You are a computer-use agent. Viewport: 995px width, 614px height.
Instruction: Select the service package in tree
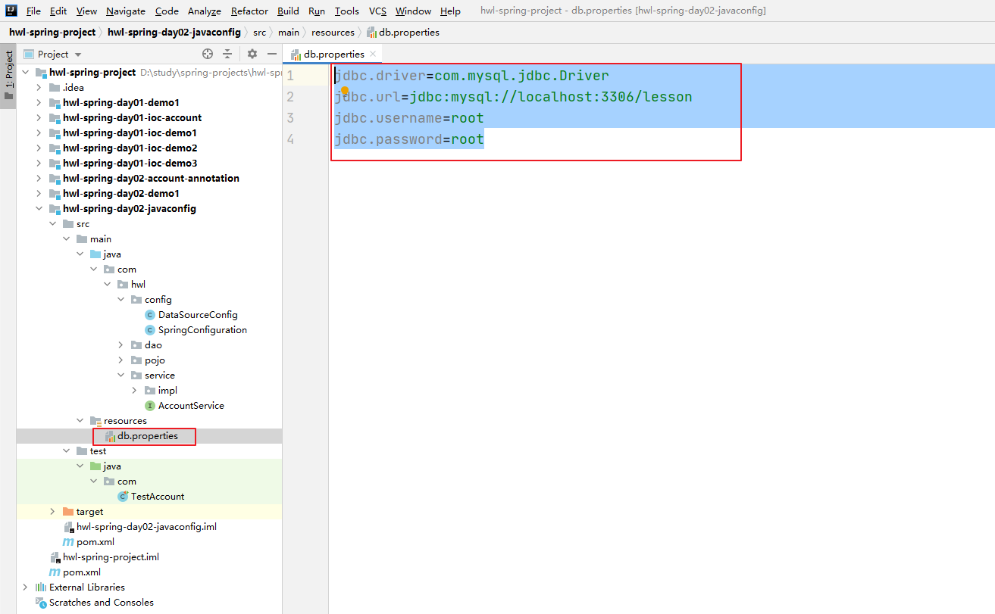point(160,376)
